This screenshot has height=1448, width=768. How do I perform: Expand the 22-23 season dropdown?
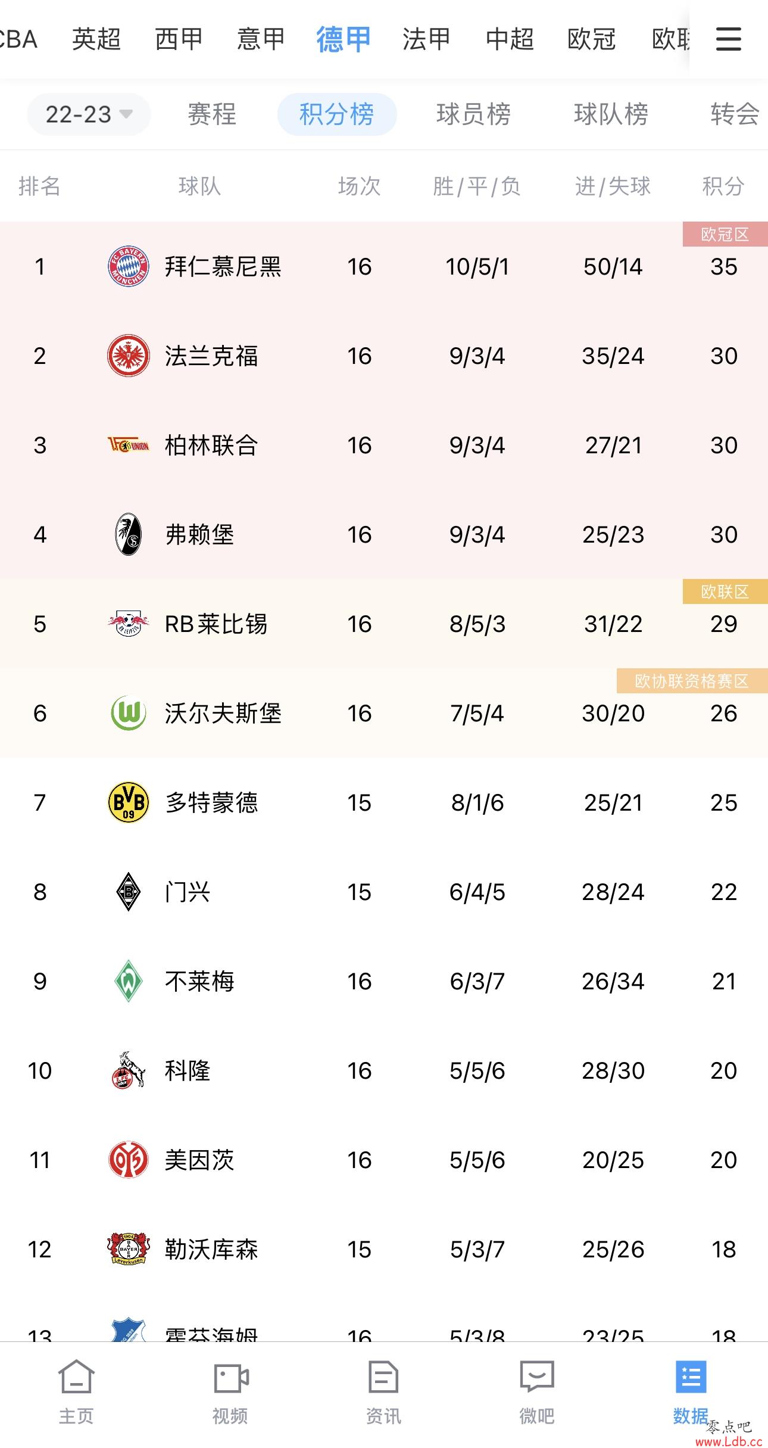click(89, 114)
